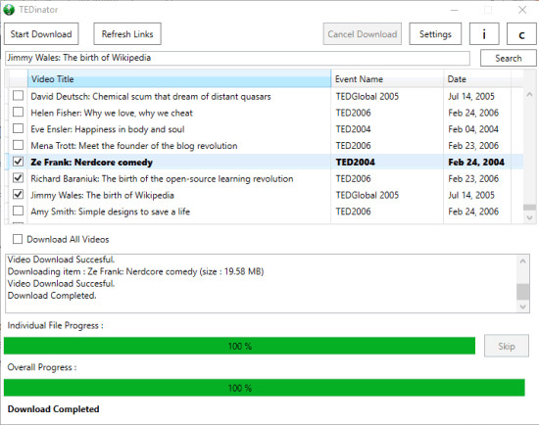
Task: Sort by Event Name column header
Action: [387, 79]
